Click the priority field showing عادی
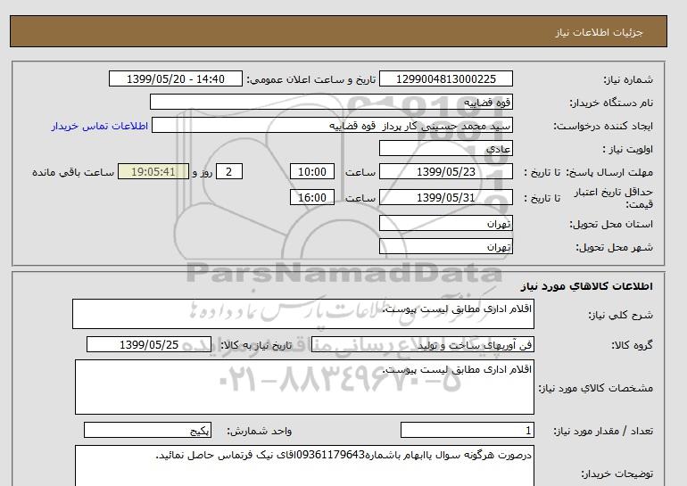687x486 pixels. click(446, 148)
